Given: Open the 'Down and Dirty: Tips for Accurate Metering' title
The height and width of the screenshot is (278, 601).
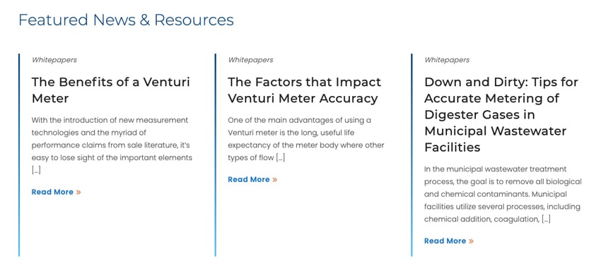Looking at the screenshot, I should (x=501, y=115).
